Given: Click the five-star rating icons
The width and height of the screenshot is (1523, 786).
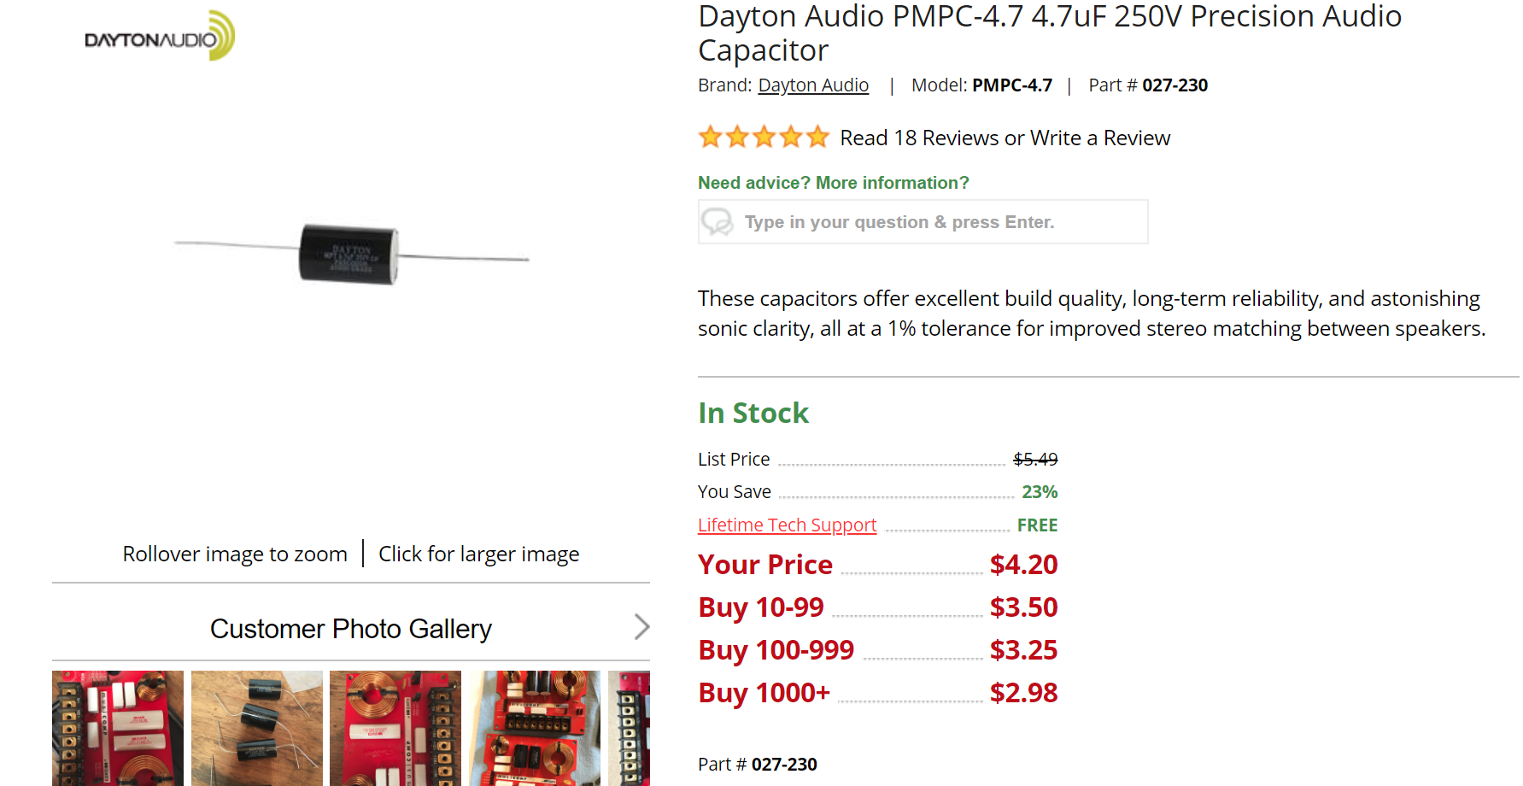Looking at the screenshot, I should (764, 137).
